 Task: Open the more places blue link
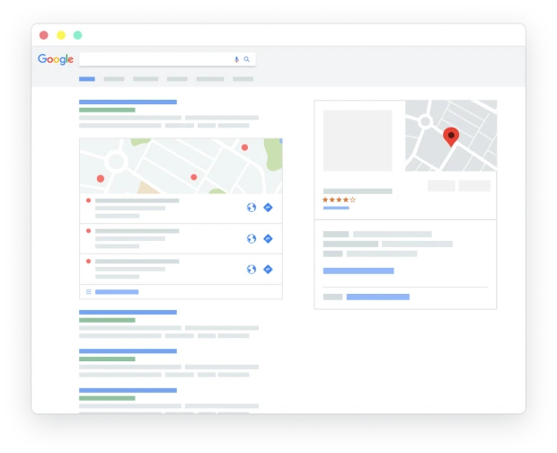117,292
